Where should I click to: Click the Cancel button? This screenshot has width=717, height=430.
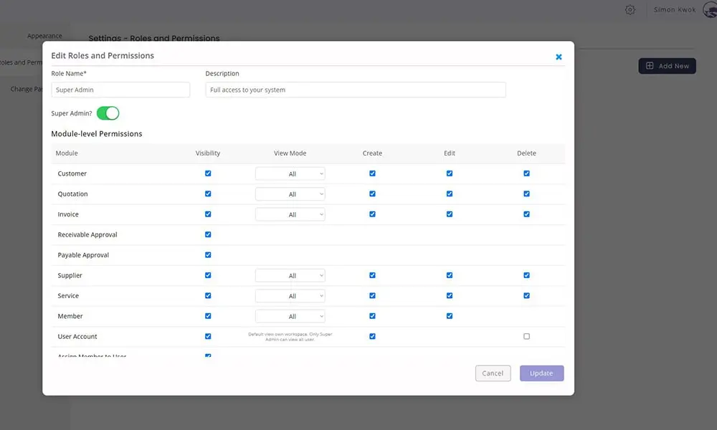(493, 373)
